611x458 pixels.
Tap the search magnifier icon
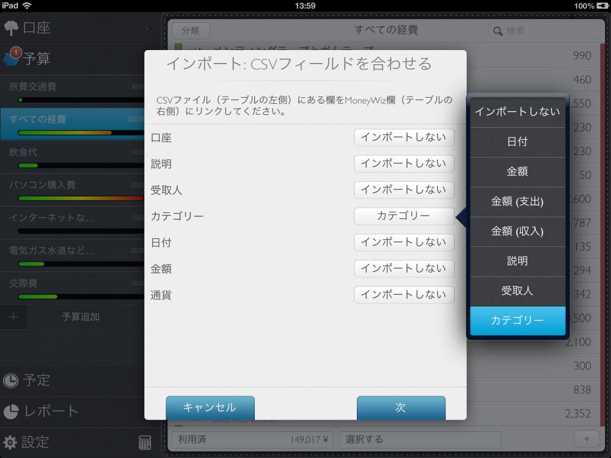497,31
